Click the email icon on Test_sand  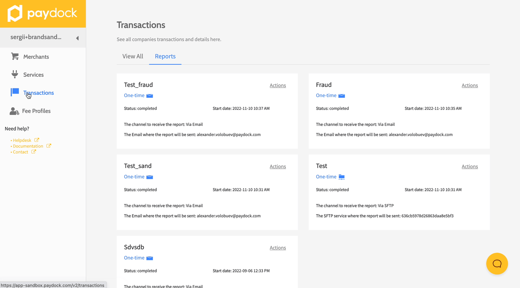149,177
